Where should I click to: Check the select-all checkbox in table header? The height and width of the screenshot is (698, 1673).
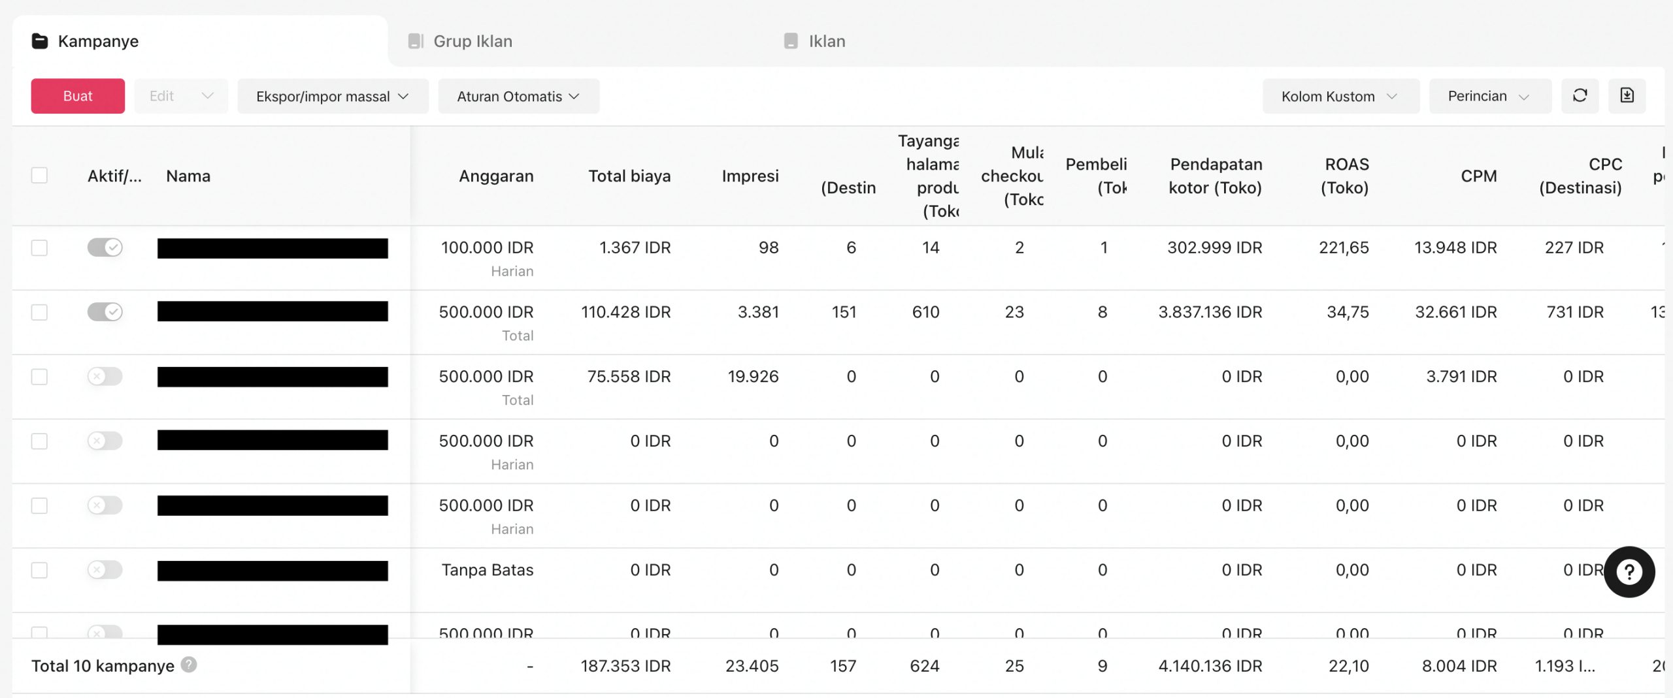(x=39, y=176)
